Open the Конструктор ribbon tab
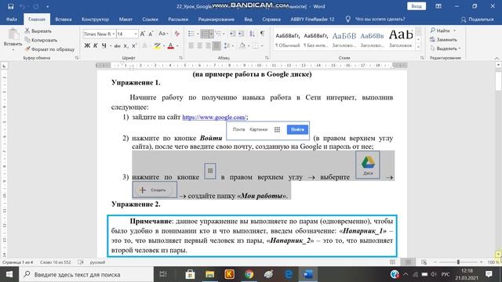Image resolution: width=502 pixels, height=282 pixels. (x=95, y=19)
